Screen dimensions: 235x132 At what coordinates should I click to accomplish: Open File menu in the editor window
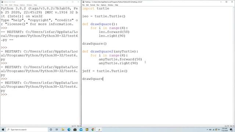pos(83,5)
